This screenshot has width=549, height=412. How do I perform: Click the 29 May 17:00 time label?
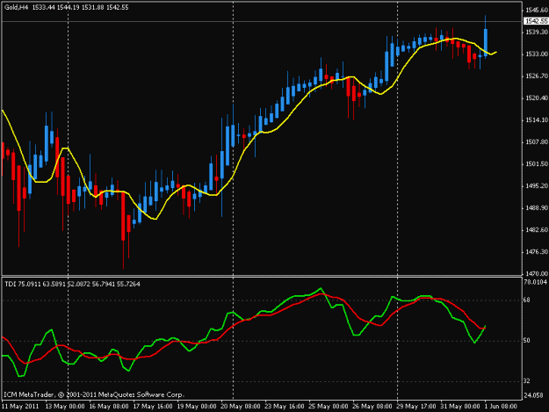tap(416, 407)
